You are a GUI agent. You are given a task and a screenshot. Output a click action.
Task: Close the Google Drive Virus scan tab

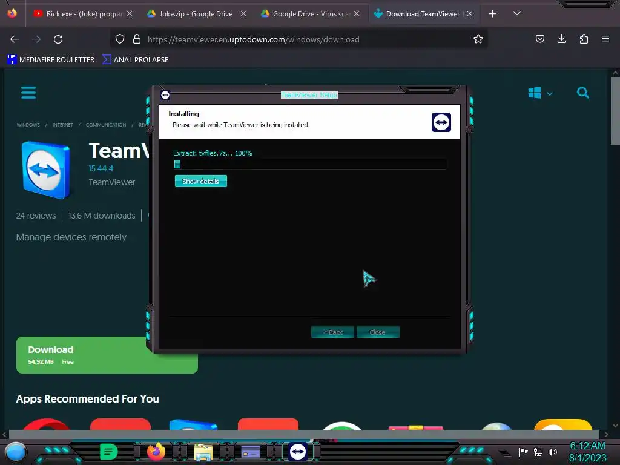pyautogui.click(x=357, y=13)
